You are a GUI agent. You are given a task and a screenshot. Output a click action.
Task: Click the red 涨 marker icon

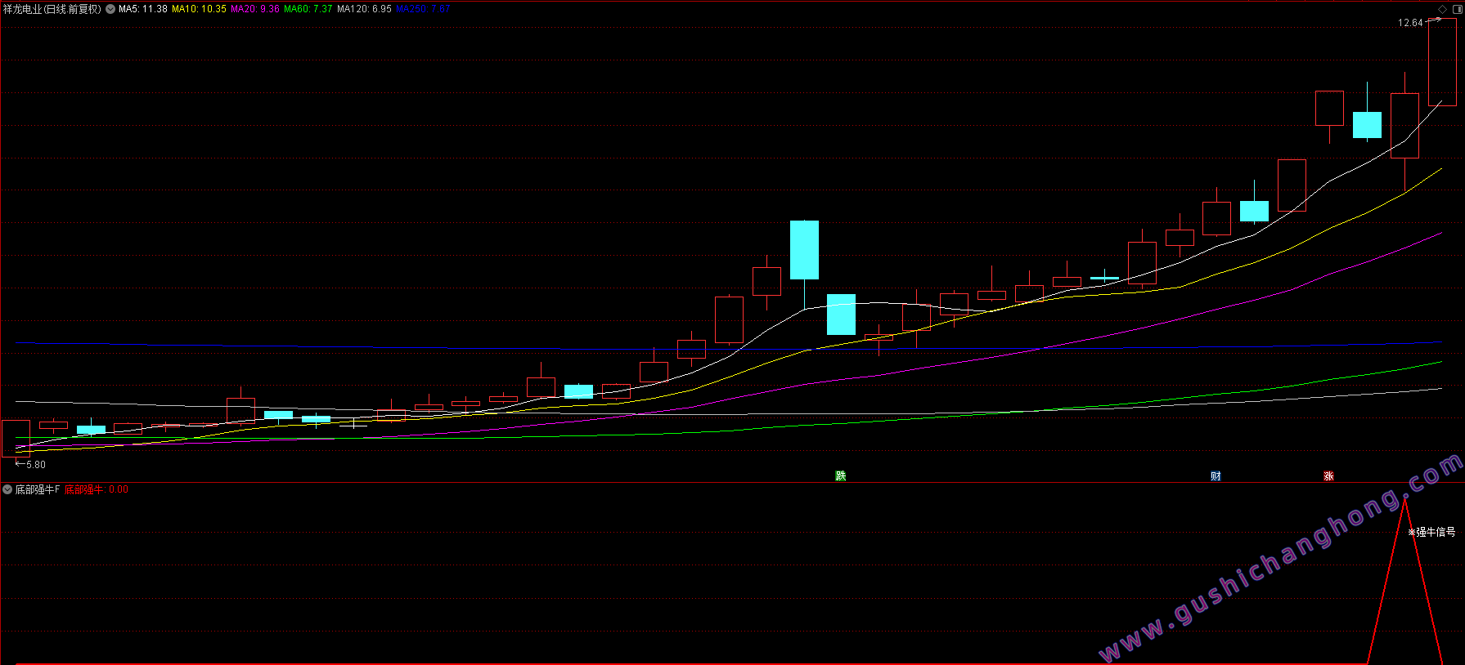(1328, 475)
